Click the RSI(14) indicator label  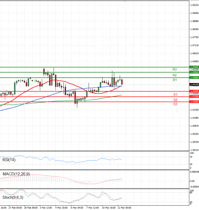pos(9,160)
